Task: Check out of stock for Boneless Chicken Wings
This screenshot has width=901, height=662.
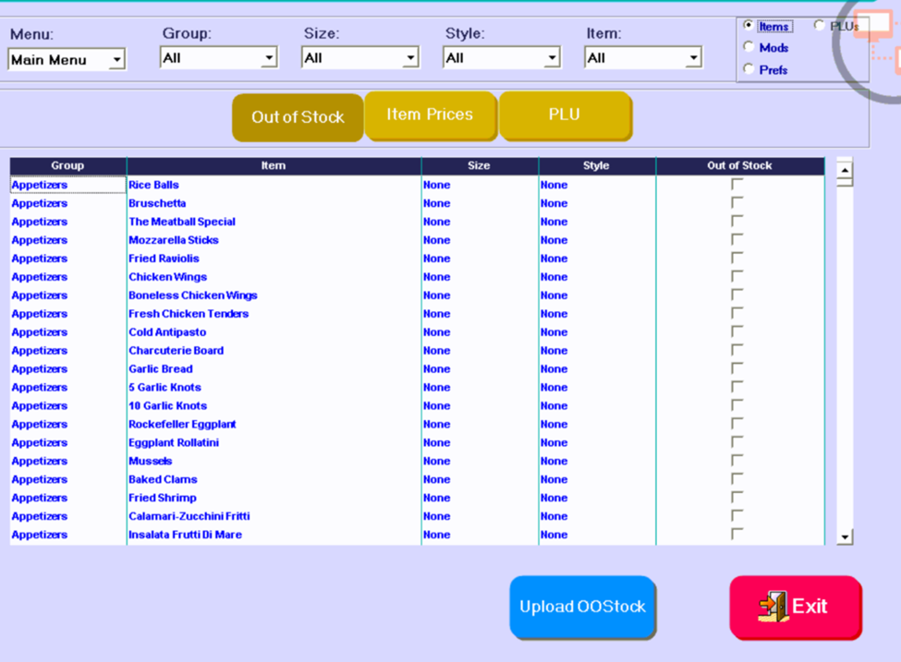Action: click(x=737, y=295)
